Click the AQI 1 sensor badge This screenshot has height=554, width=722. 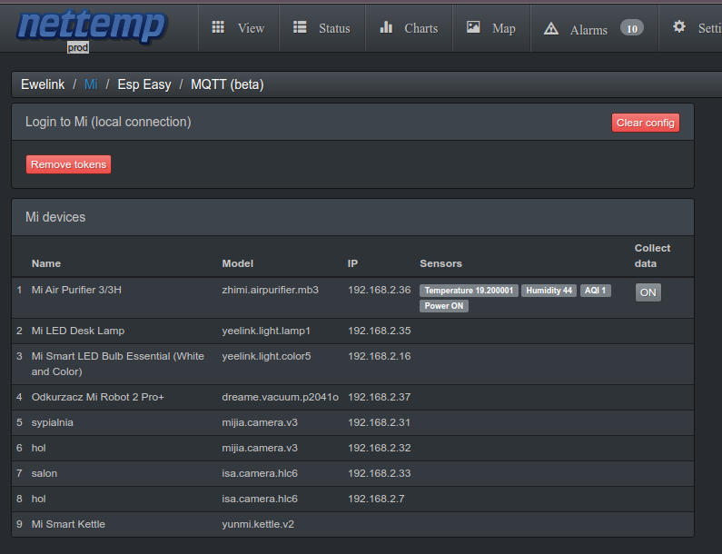pos(596,291)
